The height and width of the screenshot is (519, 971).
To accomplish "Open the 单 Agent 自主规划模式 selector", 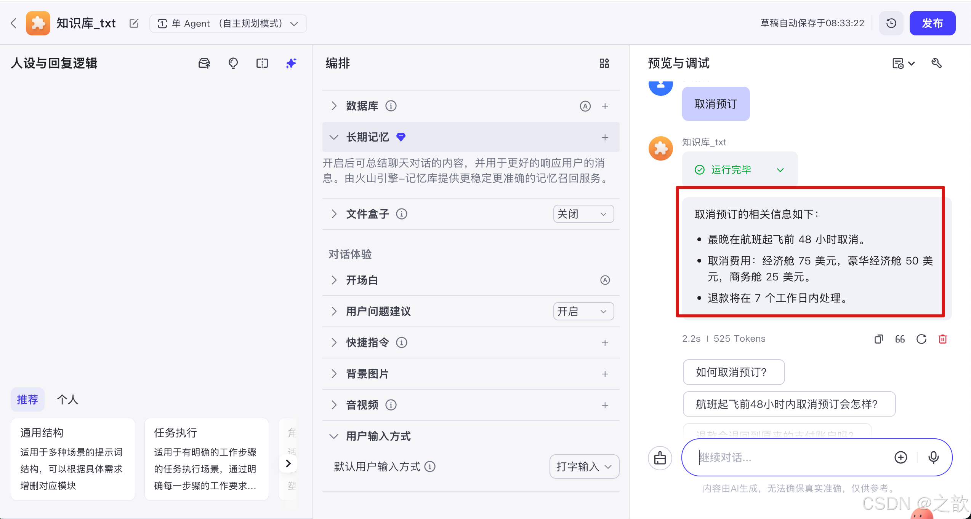I will pyautogui.click(x=228, y=23).
